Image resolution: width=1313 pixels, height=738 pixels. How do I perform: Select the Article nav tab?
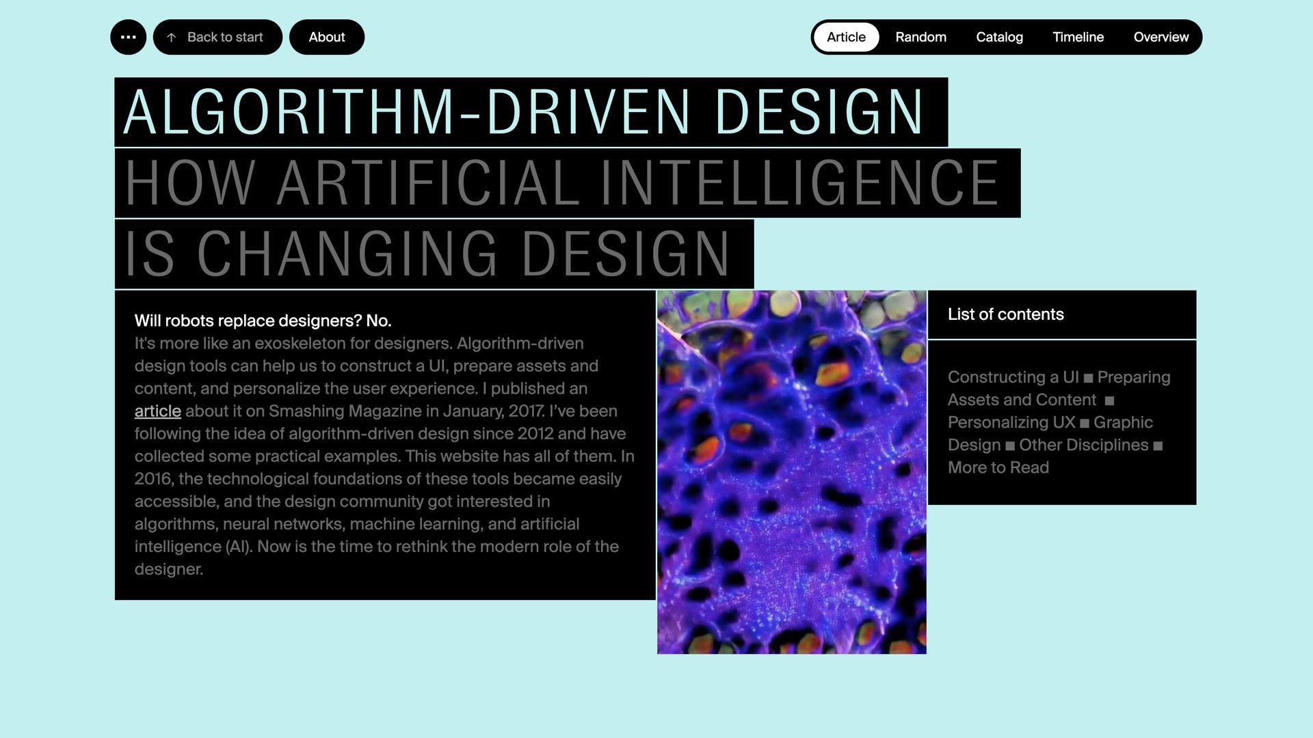[846, 37]
